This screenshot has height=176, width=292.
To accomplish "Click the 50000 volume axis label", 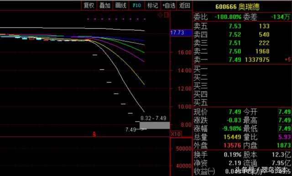I will (183, 149).
